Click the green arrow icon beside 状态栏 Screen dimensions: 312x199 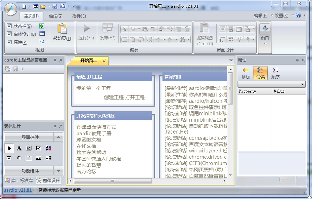click(41, 26)
